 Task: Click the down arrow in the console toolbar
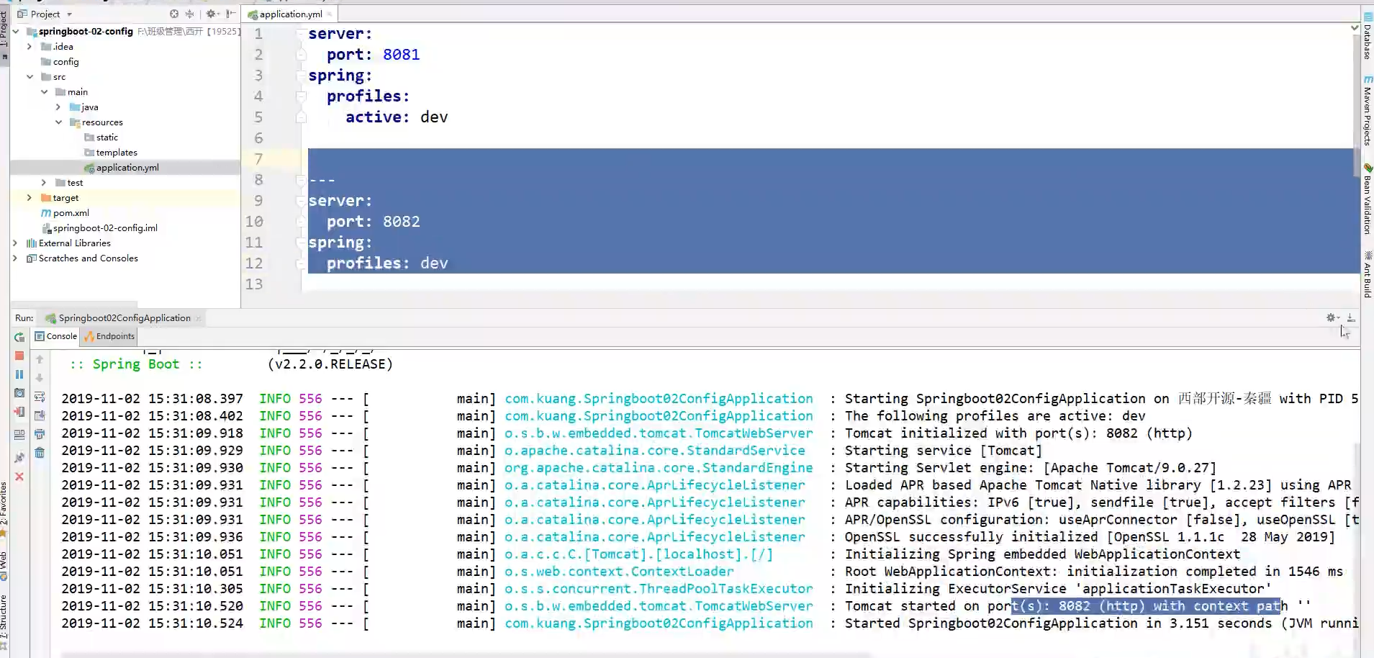[40, 378]
